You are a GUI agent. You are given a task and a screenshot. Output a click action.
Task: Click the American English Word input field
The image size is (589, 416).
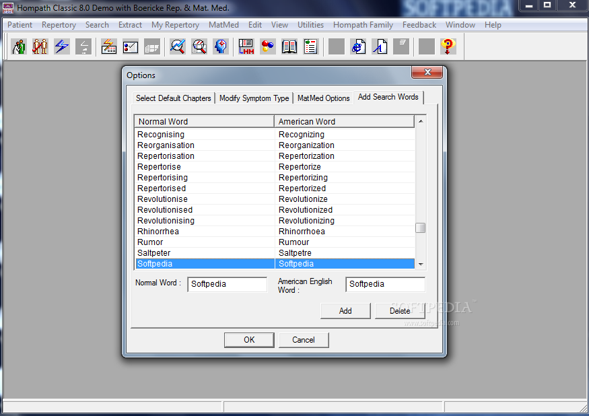point(386,284)
